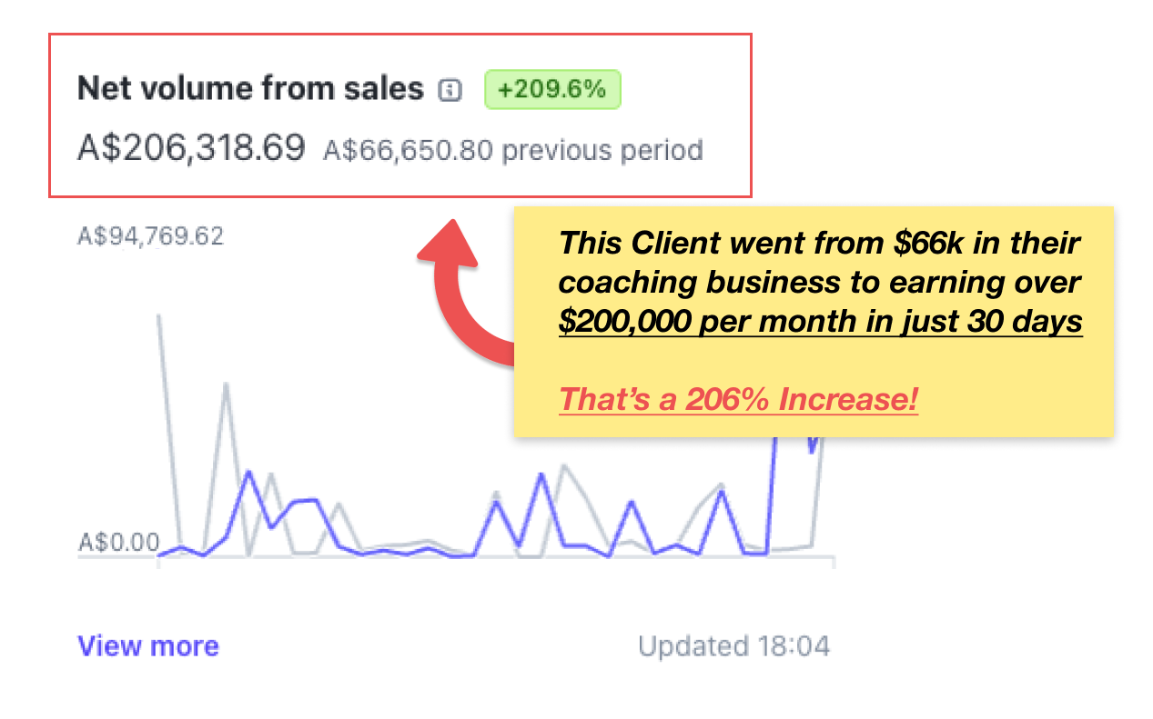Open the View more link
The image size is (1153, 719).
coord(148,646)
